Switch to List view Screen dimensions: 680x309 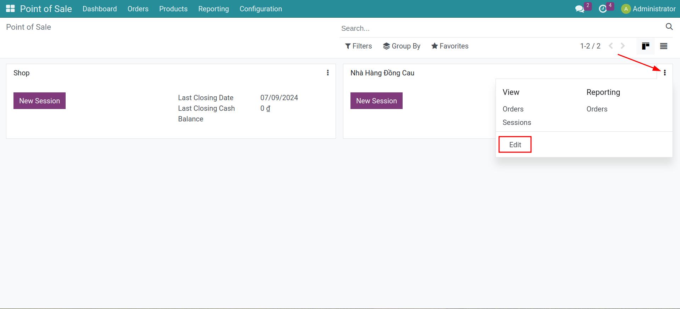click(x=663, y=46)
